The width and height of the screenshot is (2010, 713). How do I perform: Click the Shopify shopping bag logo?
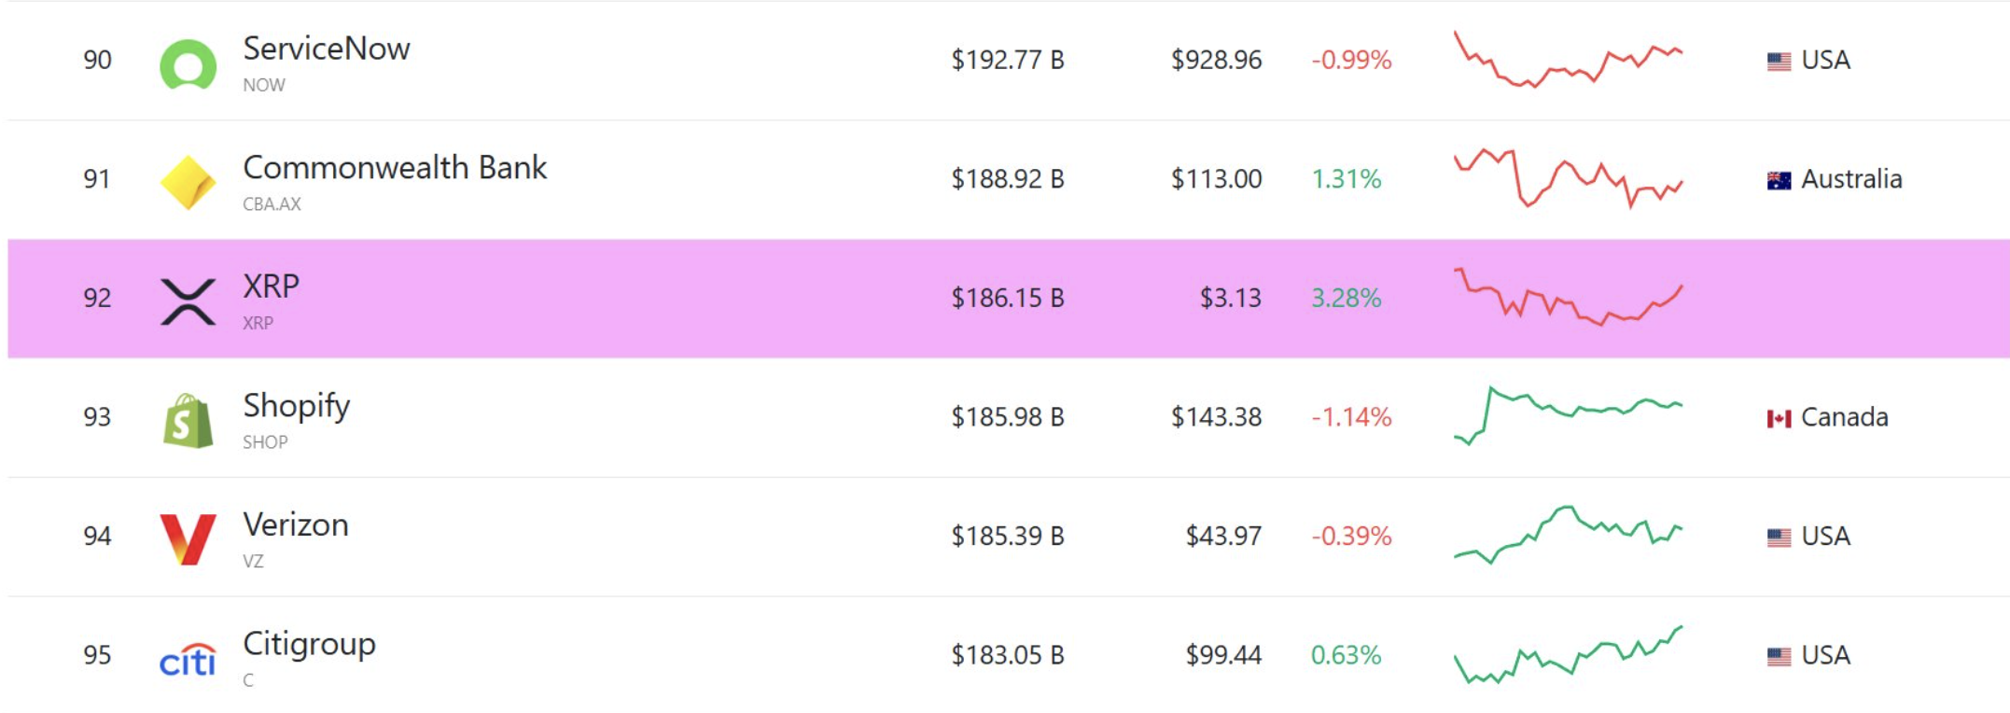(x=188, y=418)
